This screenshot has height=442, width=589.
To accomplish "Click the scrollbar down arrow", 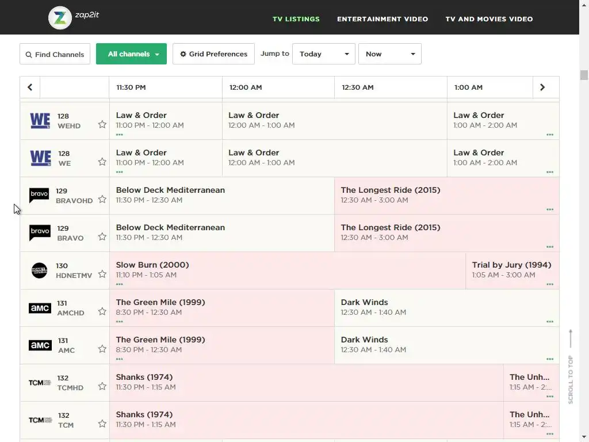I will 584,438.
